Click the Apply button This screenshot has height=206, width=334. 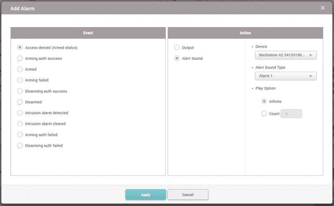(x=145, y=195)
